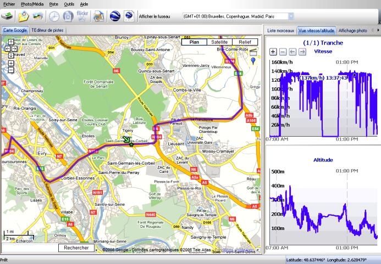
Task: Click the Corbeil-Essonnes label on map
Action: tap(78, 178)
